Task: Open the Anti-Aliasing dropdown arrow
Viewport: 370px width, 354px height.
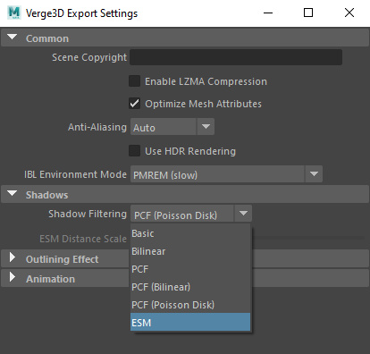Action: click(206, 127)
